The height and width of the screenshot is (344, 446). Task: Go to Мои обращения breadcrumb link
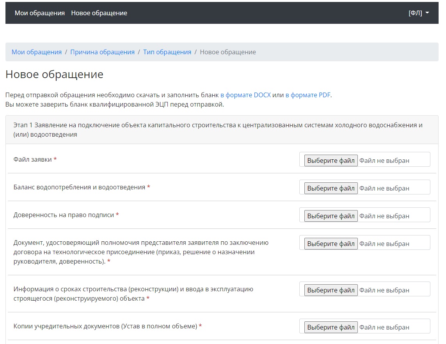point(37,52)
